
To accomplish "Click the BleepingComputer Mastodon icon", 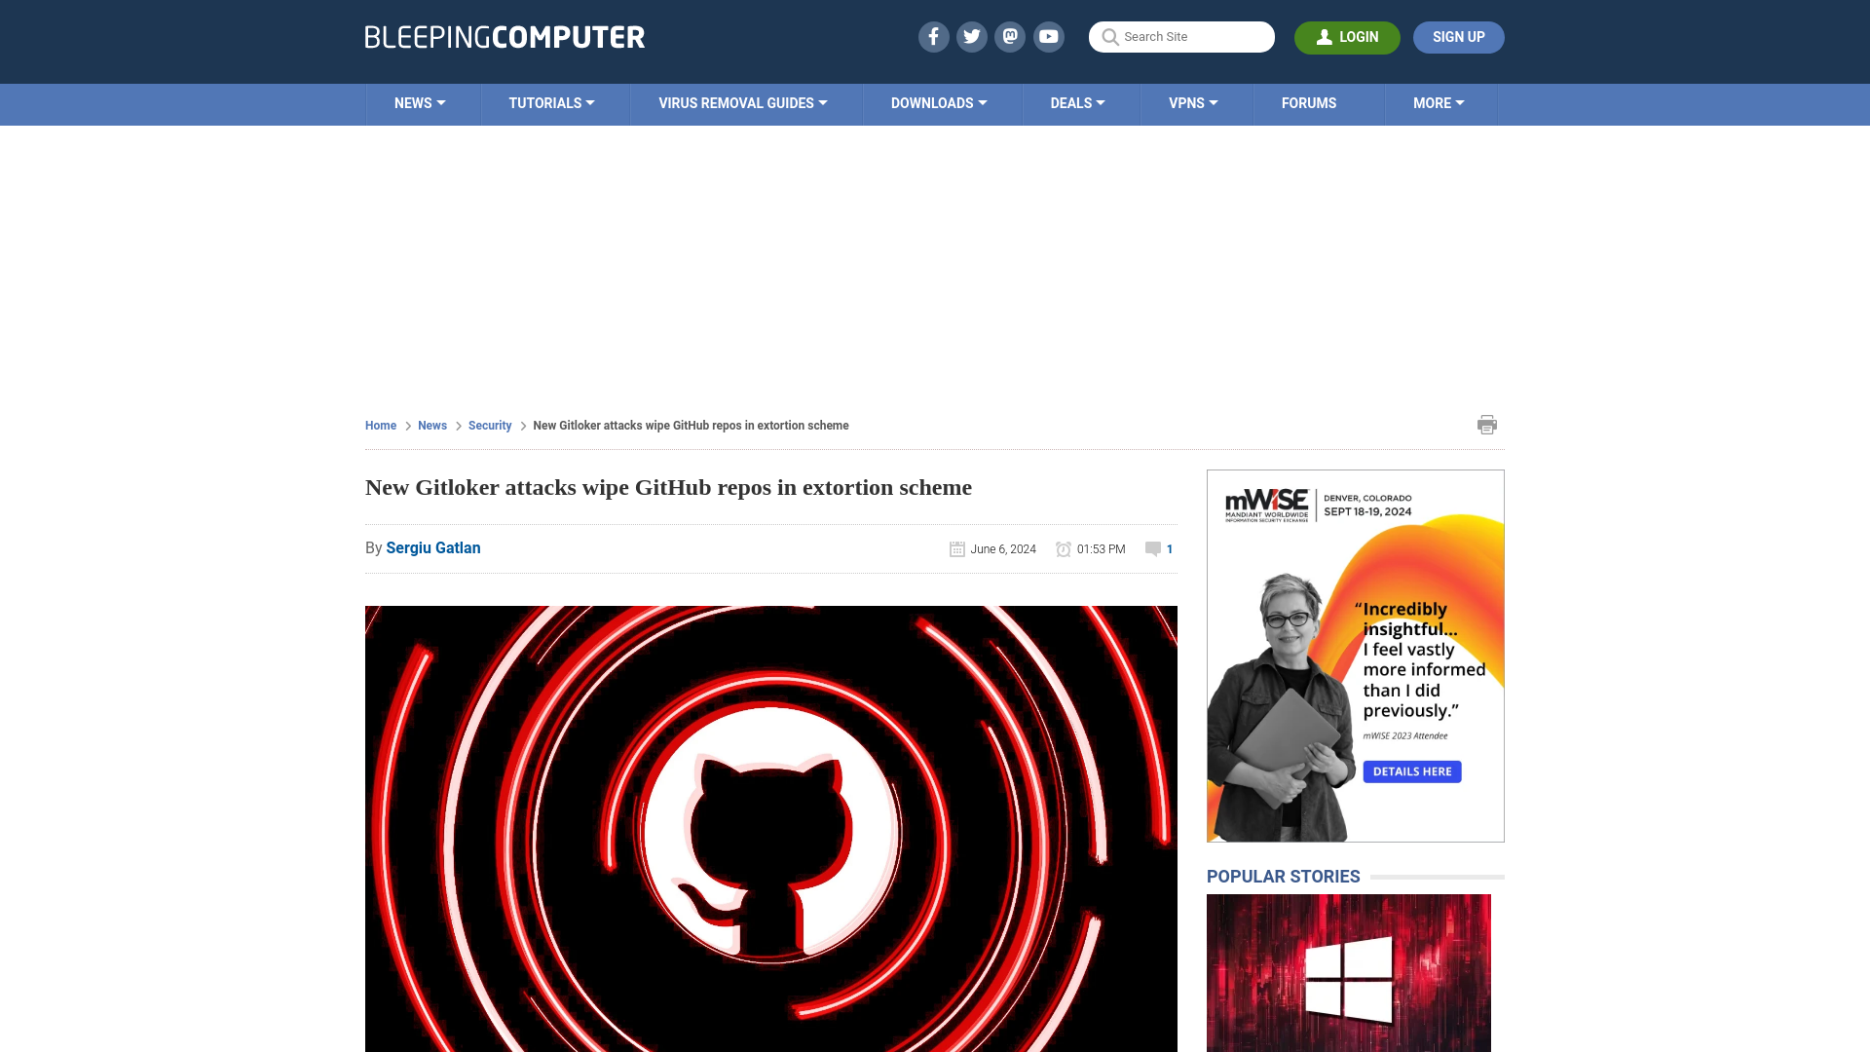I will (x=1011, y=36).
